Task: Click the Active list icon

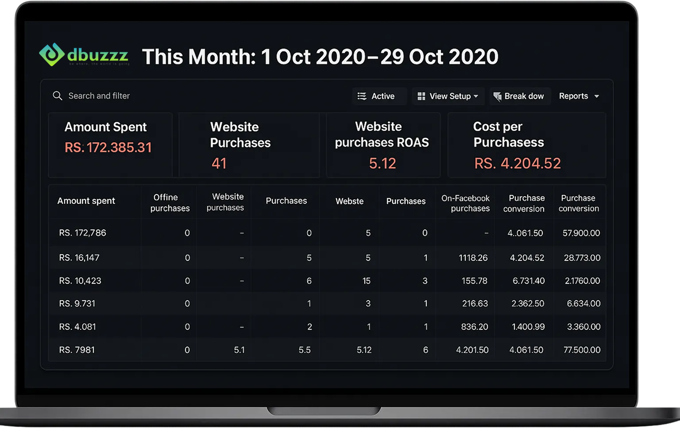Action: pos(362,96)
